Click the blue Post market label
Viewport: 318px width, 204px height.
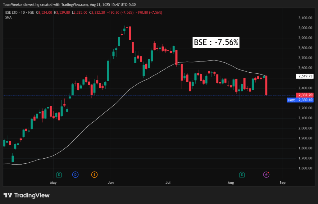pyautogui.click(x=291, y=100)
